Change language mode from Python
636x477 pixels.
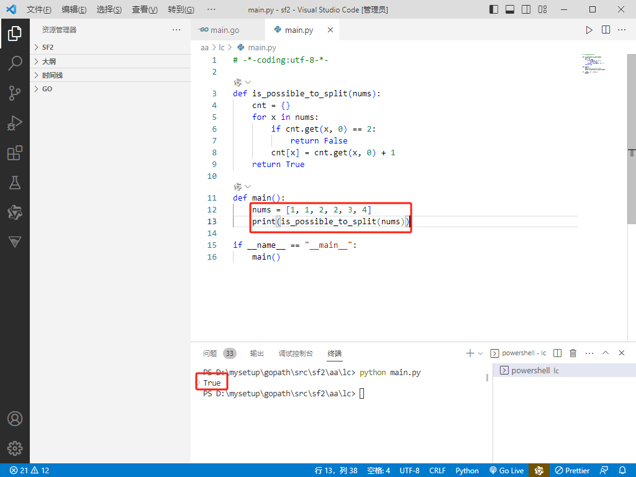467,471
